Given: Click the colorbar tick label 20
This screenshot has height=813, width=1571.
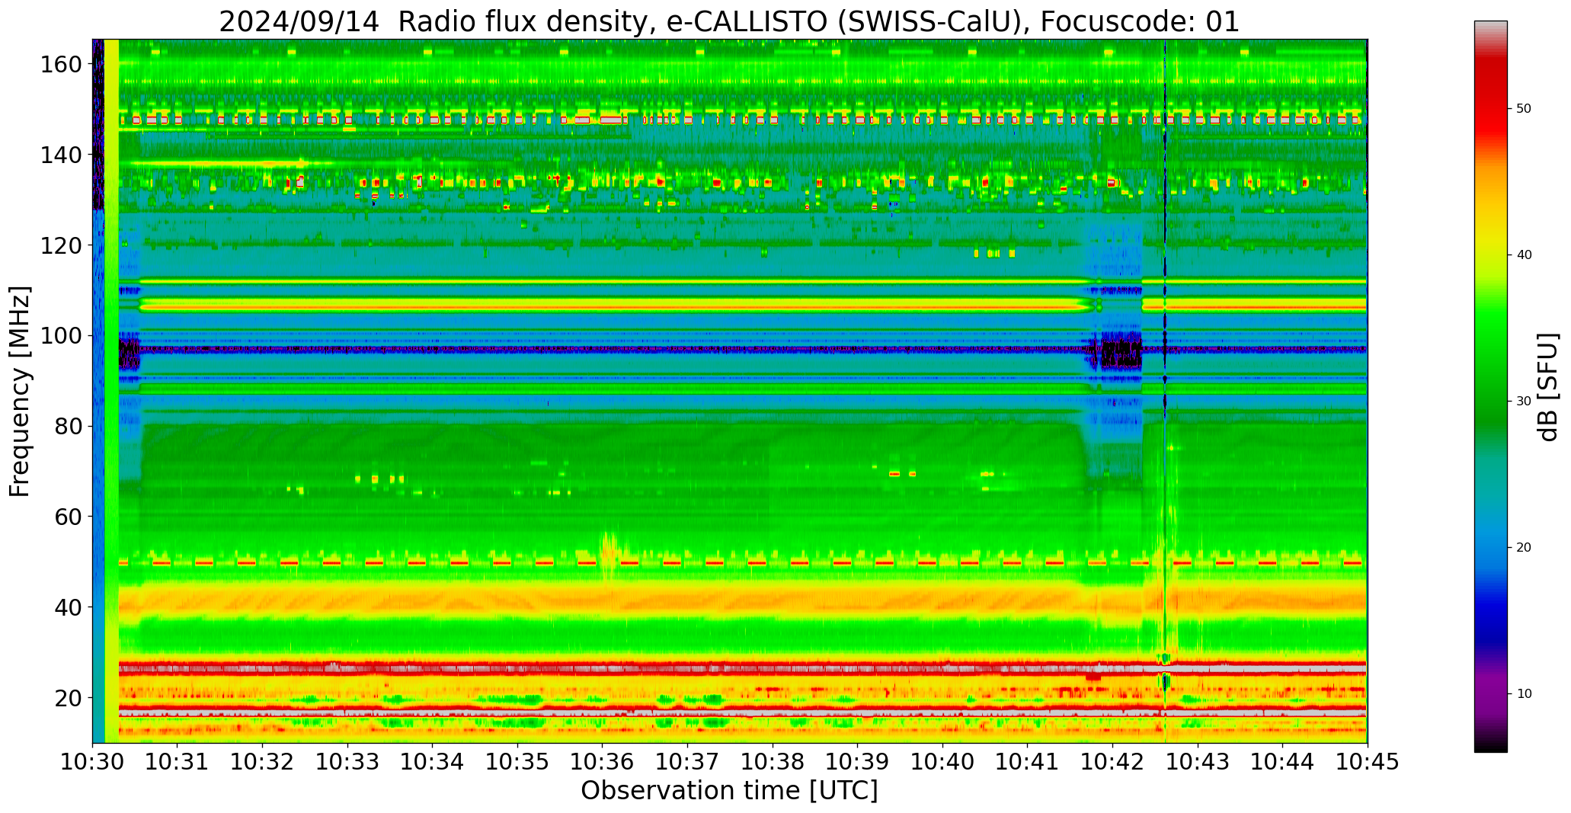Looking at the screenshot, I should point(1524,548).
